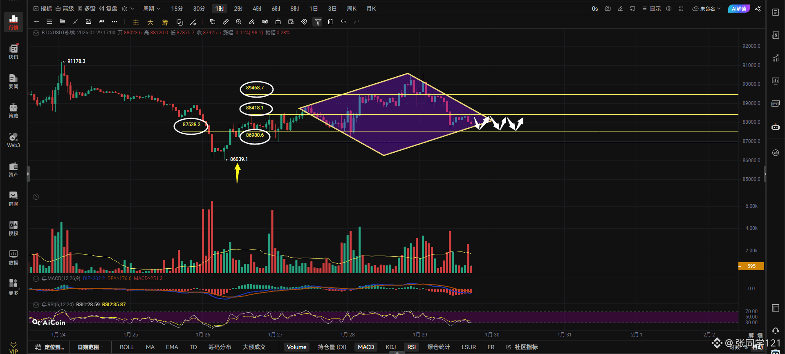Collapse the MACD panel arrow
Screen dimensions: 785x354
36,278
